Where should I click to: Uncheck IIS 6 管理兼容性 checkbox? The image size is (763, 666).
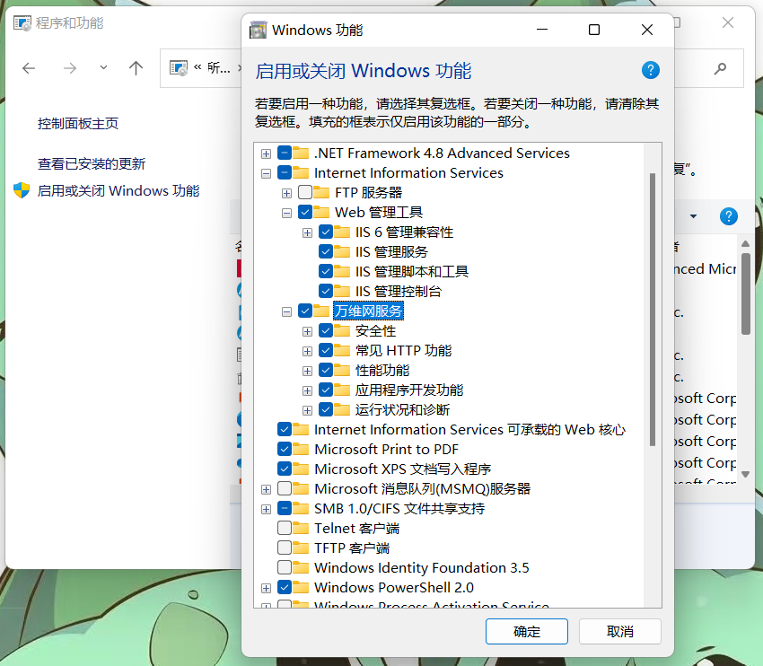pyautogui.click(x=326, y=232)
